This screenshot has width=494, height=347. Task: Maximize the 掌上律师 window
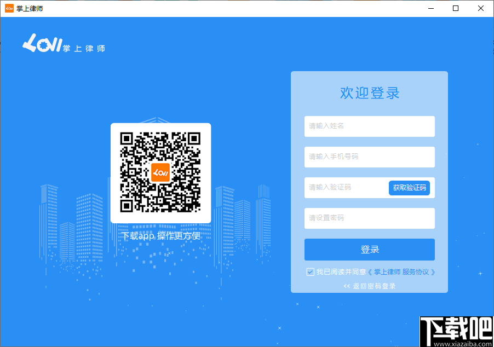[x=456, y=9]
